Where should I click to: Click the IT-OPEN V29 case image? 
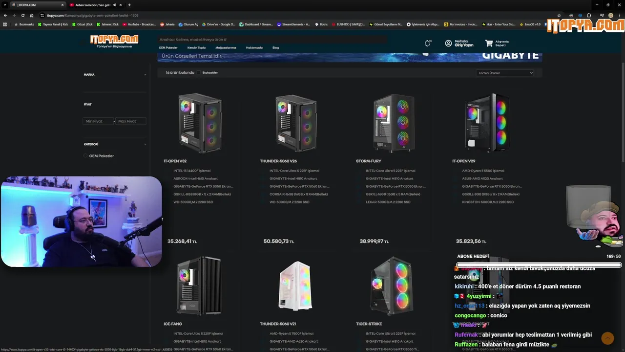point(488,123)
